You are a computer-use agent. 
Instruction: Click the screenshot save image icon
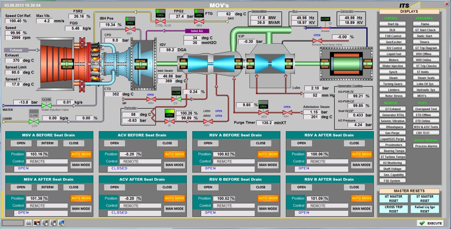click(x=37, y=223)
